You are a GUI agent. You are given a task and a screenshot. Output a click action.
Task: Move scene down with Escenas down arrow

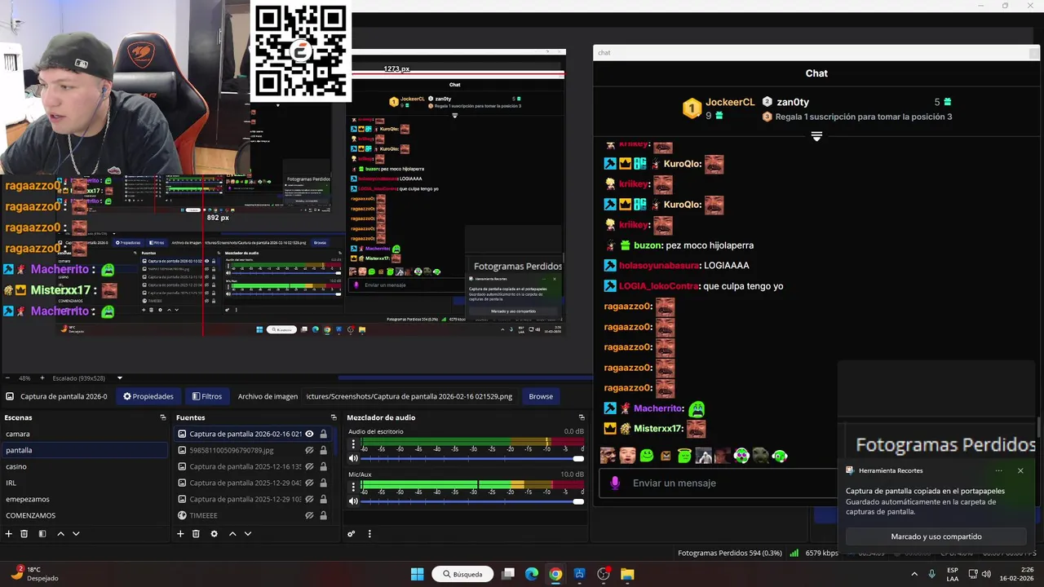point(76,534)
